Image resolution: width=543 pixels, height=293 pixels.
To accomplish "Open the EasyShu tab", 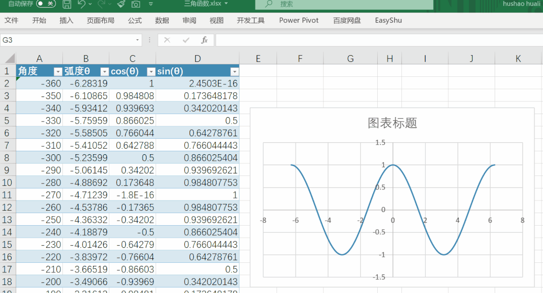I will 388,21.
